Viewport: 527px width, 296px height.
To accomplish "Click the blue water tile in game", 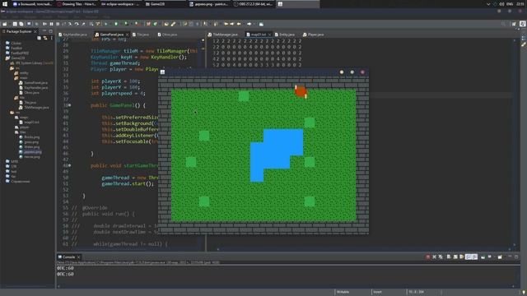I will point(277,155).
